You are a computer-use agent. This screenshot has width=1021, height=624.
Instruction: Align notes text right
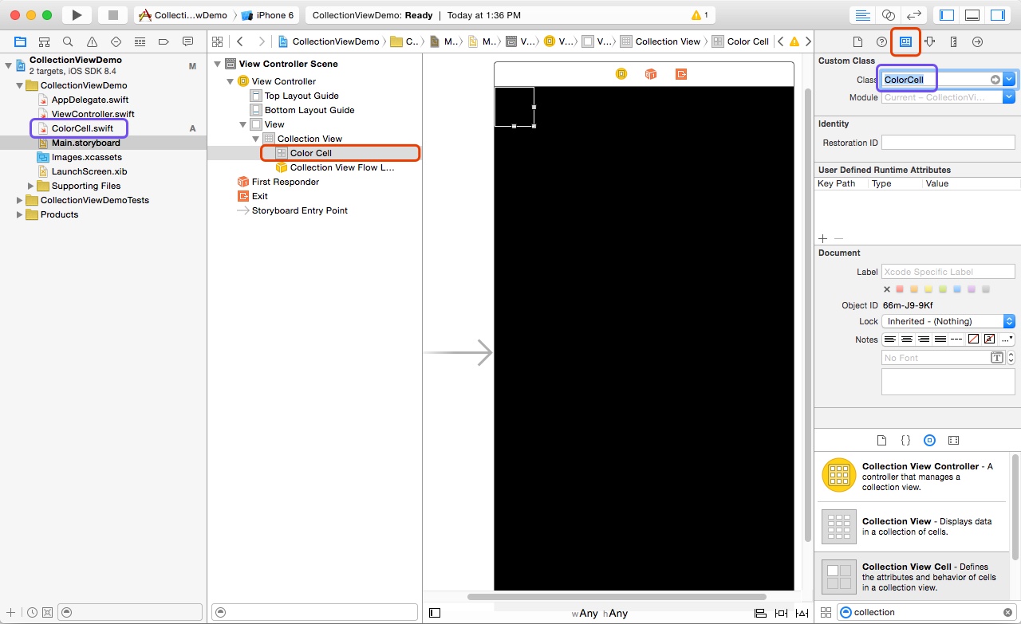(924, 339)
